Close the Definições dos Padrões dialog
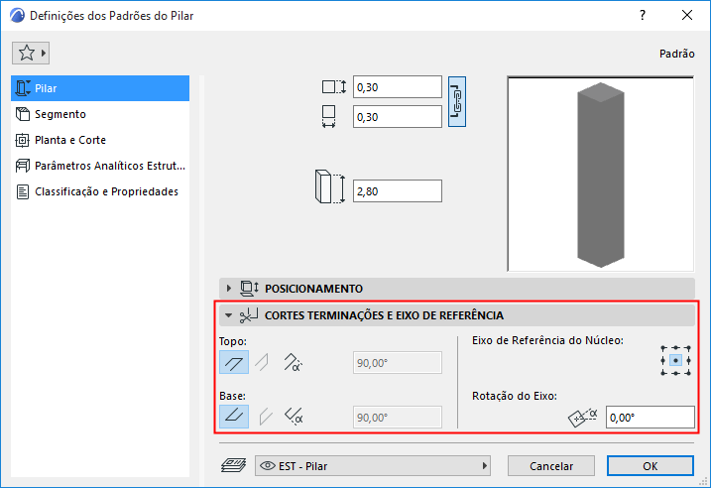 tap(687, 16)
